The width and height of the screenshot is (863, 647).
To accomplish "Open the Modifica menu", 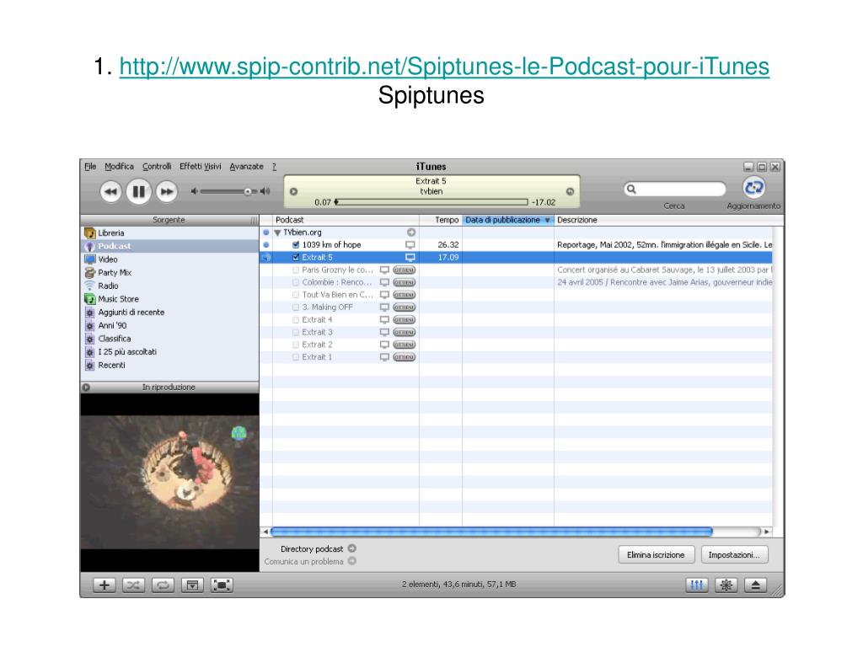I will (119, 166).
